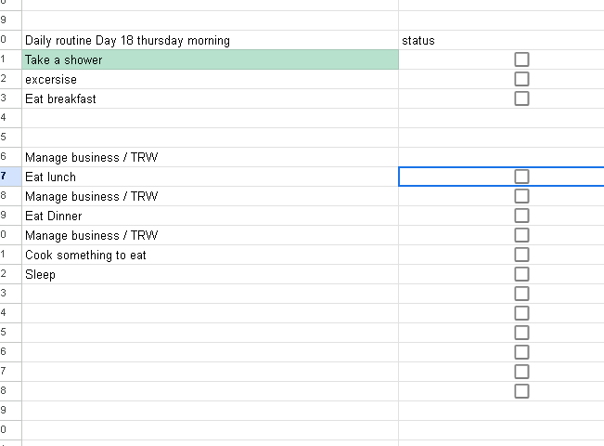
Task: Check the Manage business box directly below Eat lunch
Action: tap(521, 196)
